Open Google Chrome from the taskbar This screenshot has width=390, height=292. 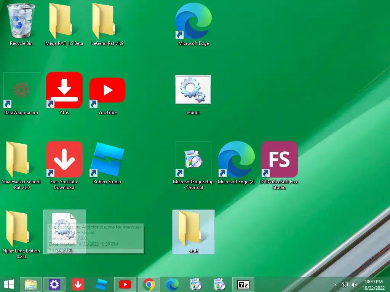pyautogui.click(x=149, y=284)
